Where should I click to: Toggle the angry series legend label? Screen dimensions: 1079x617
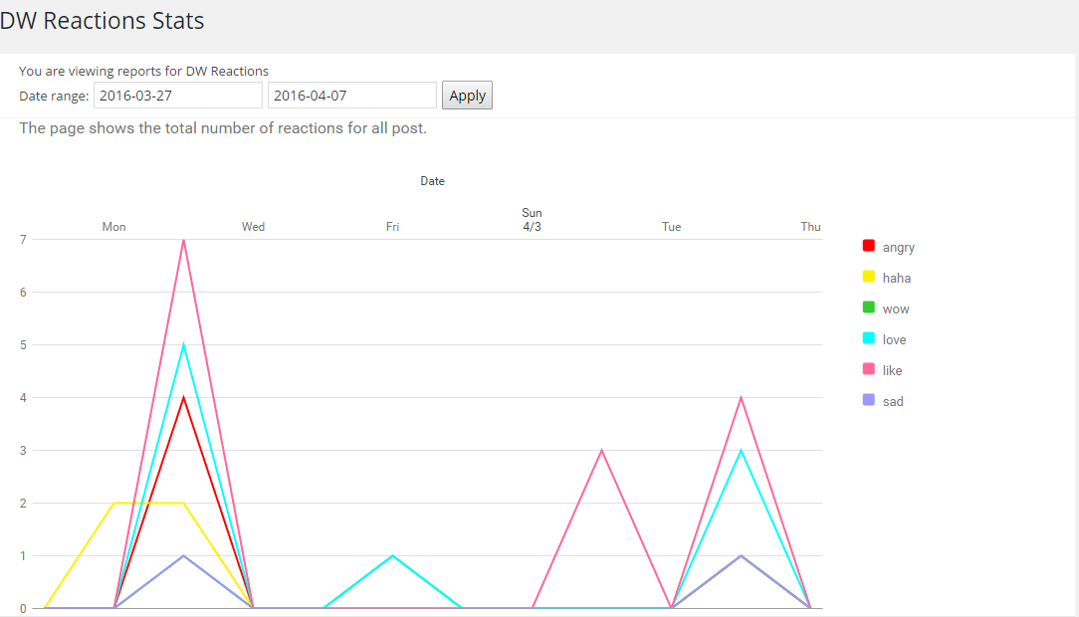[x=898, y=248]
